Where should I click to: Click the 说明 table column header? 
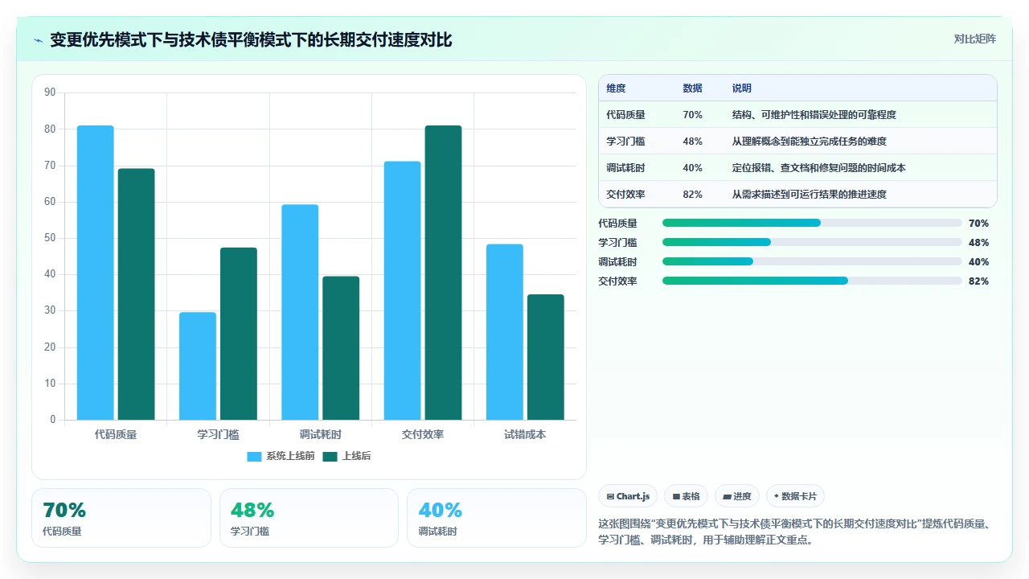(741, 88)
